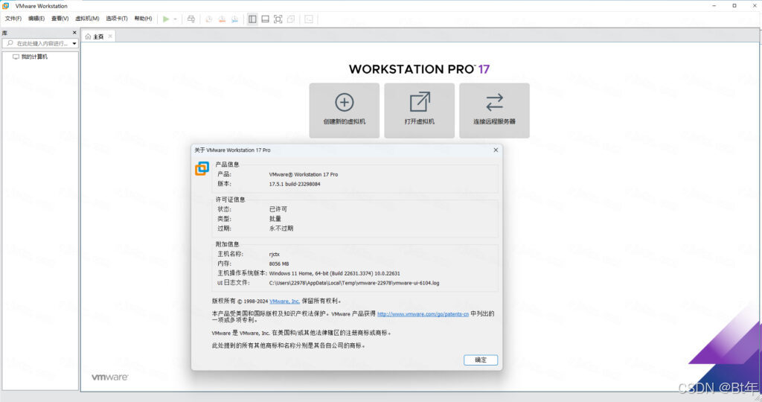Image resolution: width=762 pixels, height=402 pixels.
Task: Close the 库 library panel
Action: tap(74, 33)
